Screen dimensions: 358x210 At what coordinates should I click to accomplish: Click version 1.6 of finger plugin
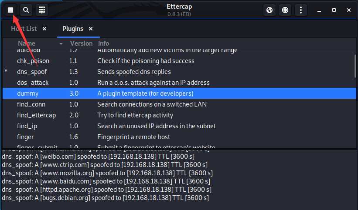[73, 137]
